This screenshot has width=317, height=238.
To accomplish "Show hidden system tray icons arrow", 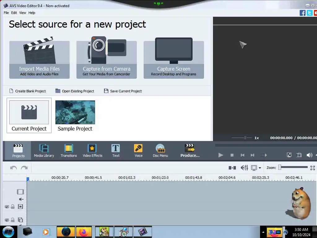I will coord(263,232).
